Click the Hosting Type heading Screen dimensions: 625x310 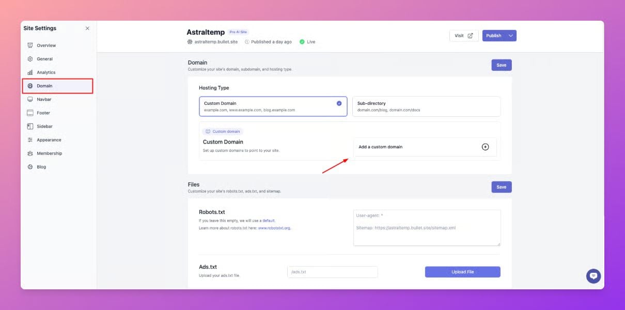214,88
